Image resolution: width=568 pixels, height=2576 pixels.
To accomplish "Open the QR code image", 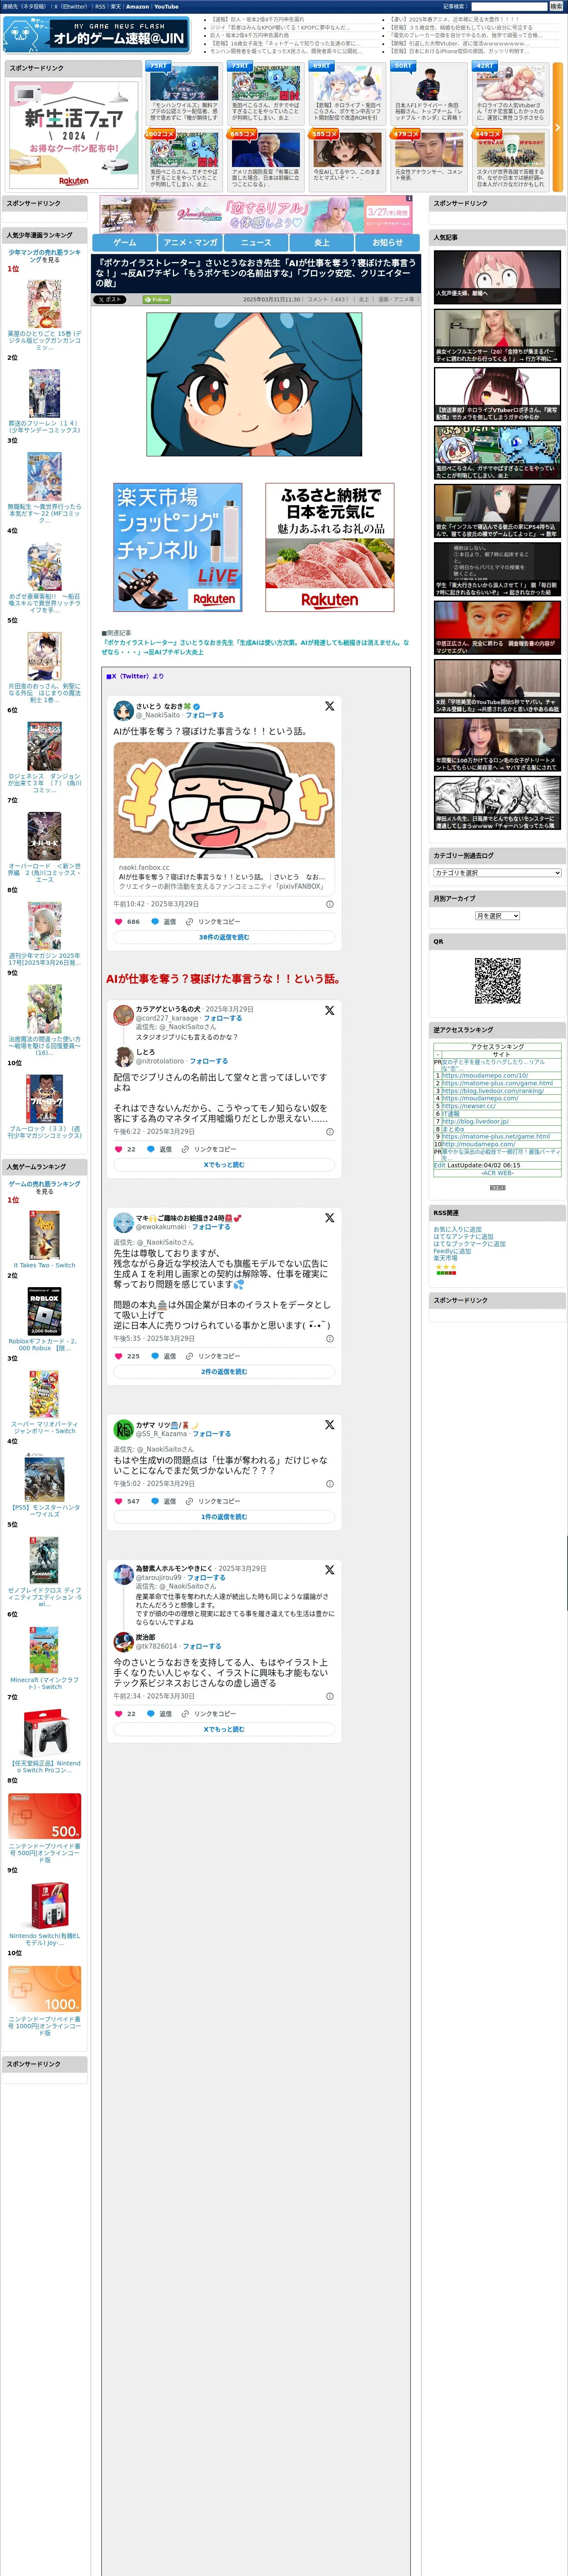I will click(497, 980).
